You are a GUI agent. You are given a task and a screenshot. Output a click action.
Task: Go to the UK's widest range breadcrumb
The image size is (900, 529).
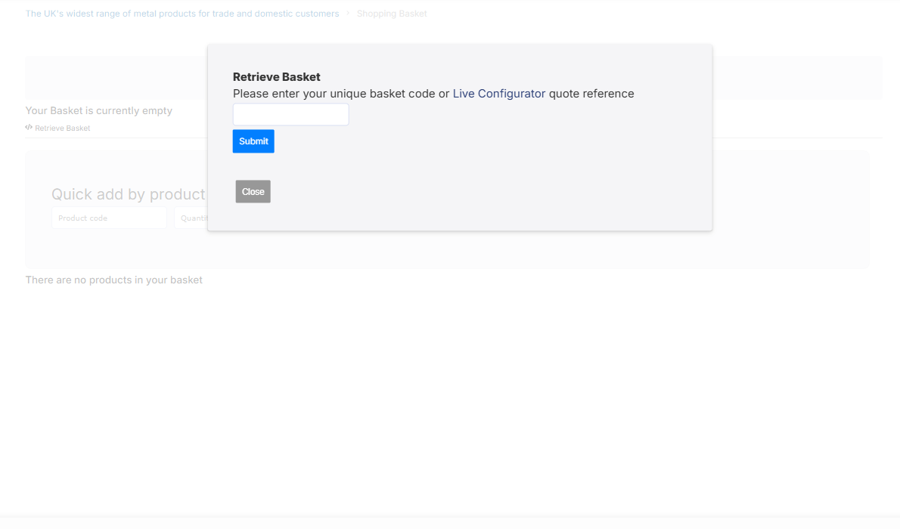(182, 14)
